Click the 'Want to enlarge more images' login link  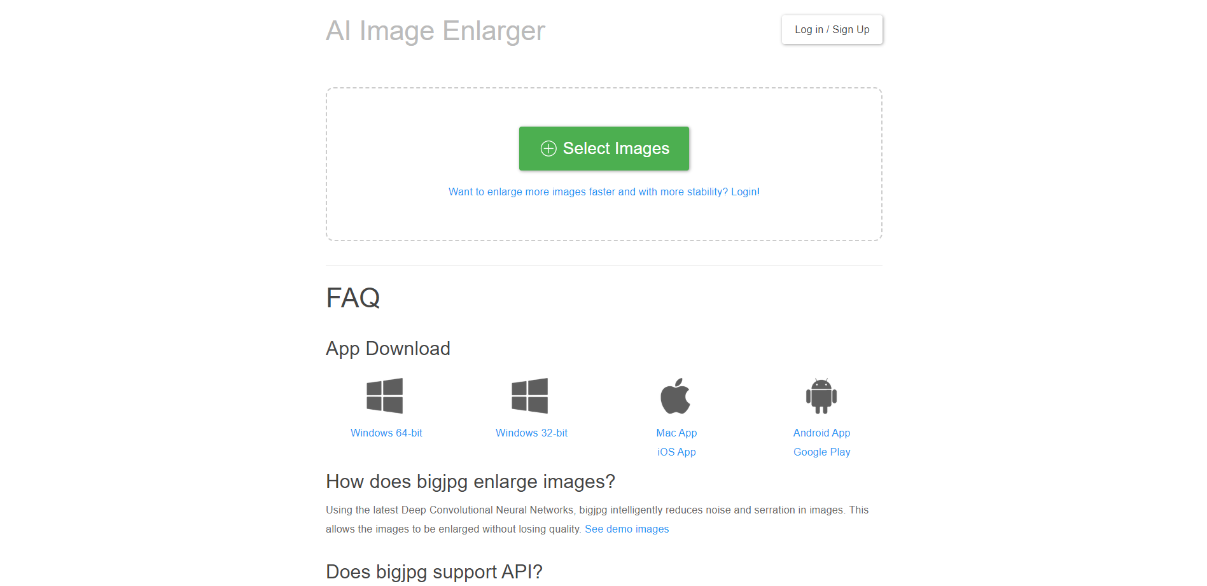604,192
